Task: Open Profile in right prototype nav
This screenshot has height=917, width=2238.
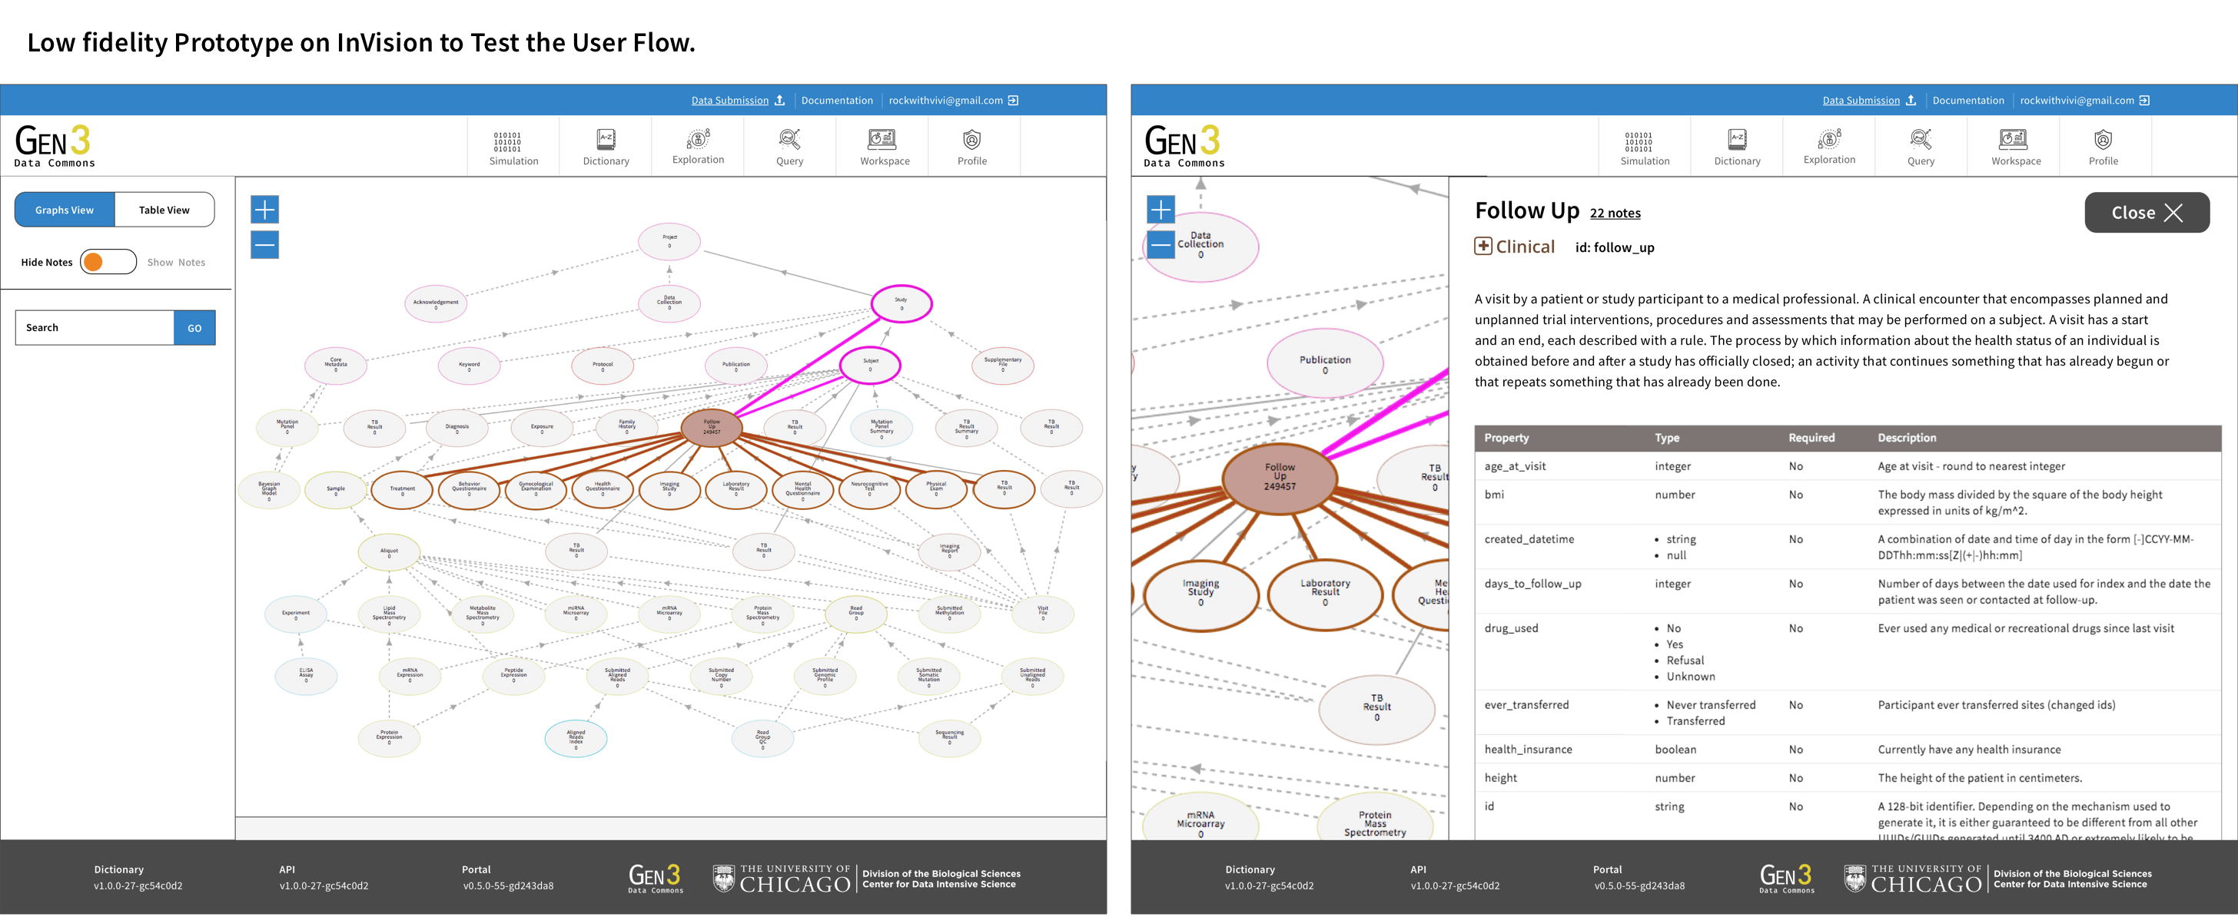Action: point(2104,147)
